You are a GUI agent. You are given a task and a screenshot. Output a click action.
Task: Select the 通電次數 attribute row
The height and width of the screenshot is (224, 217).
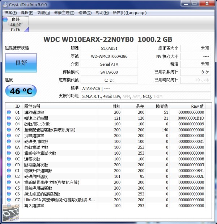coord(105,159)
